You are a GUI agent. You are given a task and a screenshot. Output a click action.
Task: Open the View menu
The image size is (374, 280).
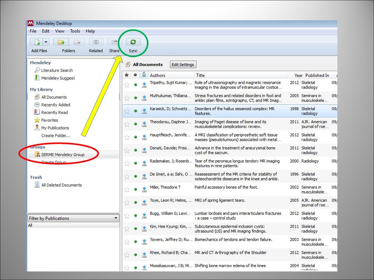[x=60, y=31]
